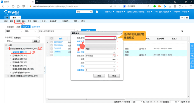Click the double-chevron collapse icon beside the tabs
The width and height of the screenshot is (194, 103).
(182, 18)
